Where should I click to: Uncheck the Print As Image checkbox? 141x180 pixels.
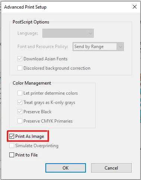12,136
